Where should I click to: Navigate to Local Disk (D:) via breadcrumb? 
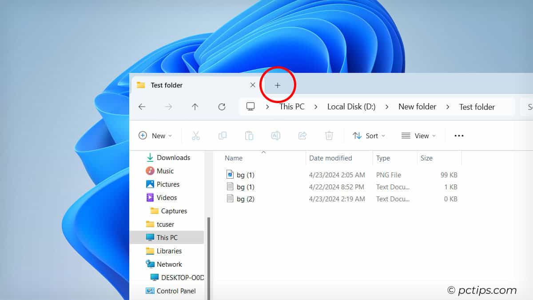coord(351,107)
